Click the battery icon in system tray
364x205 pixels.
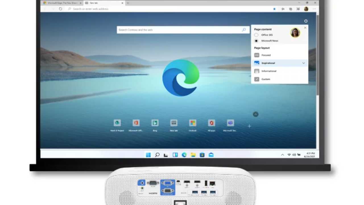point(299,155)
